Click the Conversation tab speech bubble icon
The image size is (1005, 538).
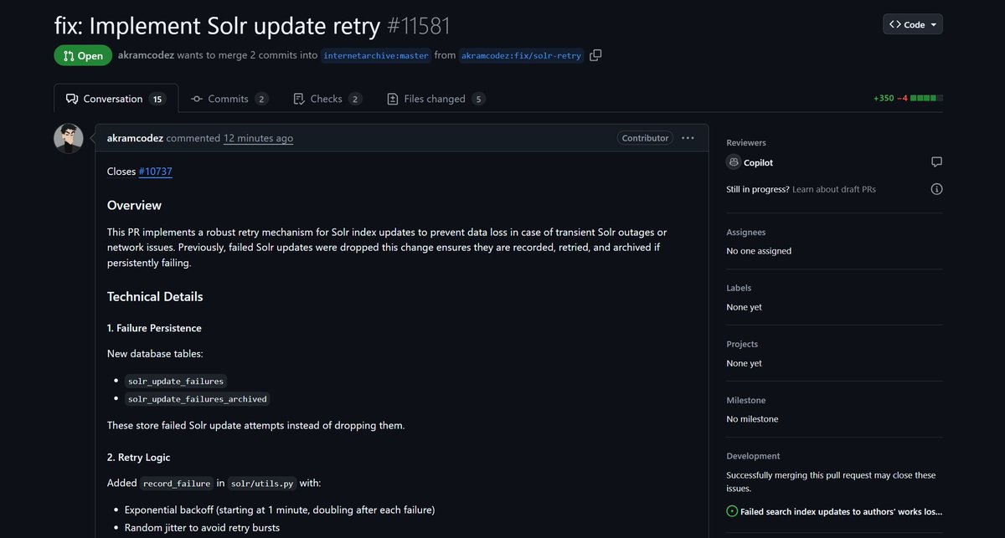72,99
